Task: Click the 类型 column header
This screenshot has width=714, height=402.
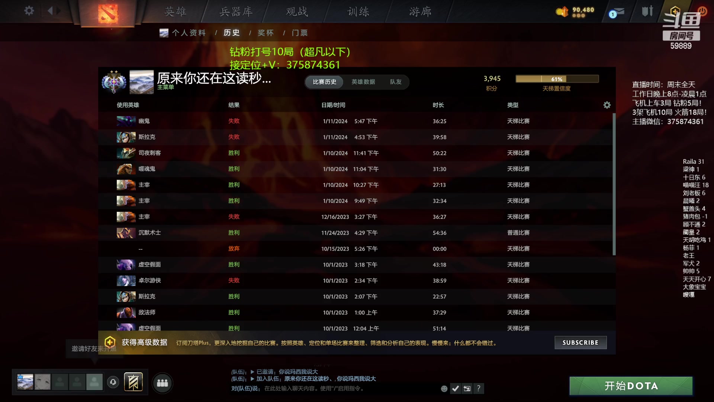Action: [x=513, y=105]
